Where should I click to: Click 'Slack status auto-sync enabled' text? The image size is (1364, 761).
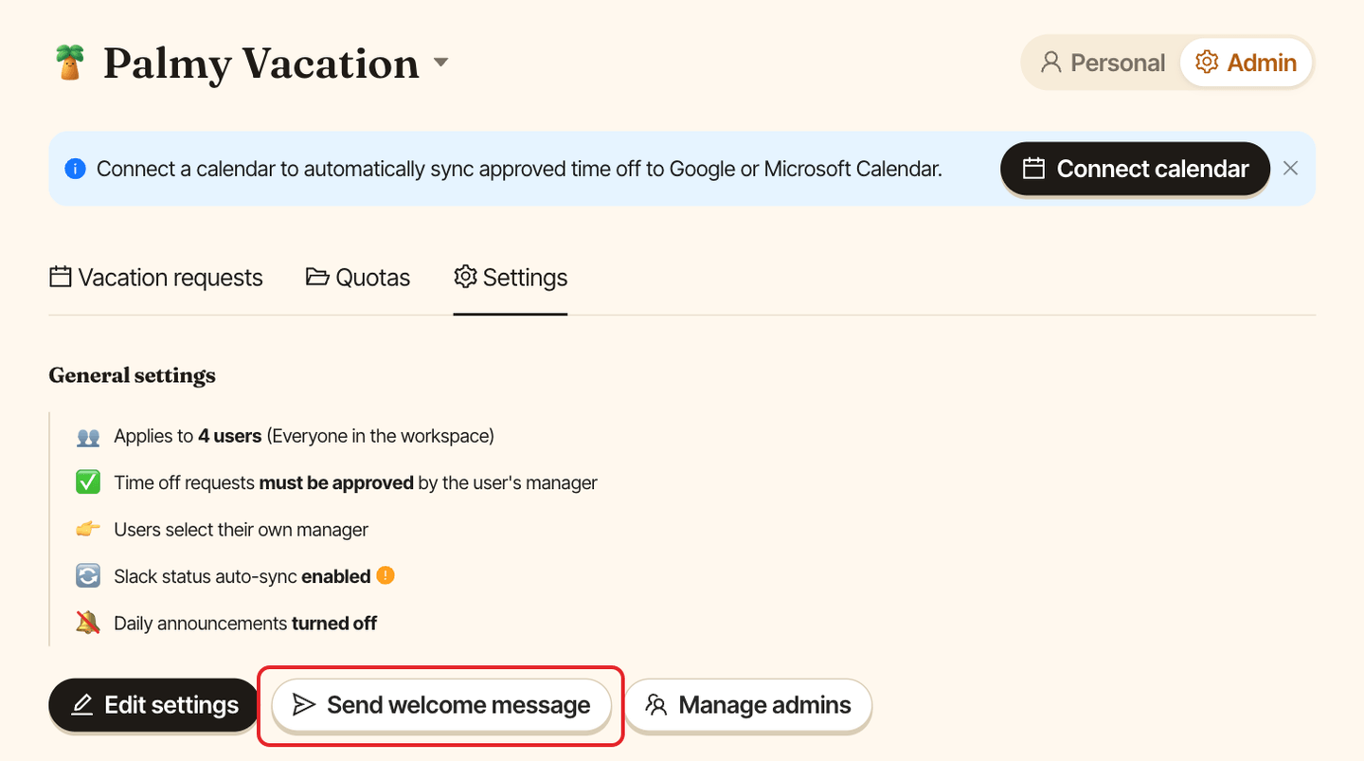coord(242,576)
